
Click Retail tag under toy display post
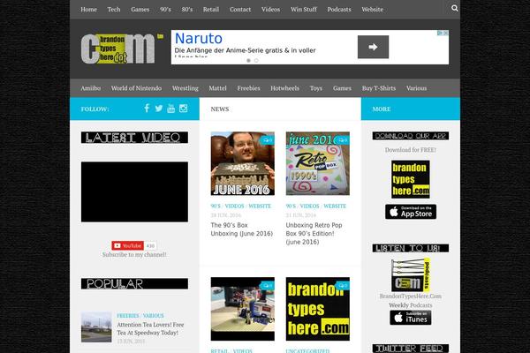pos(219,350)
